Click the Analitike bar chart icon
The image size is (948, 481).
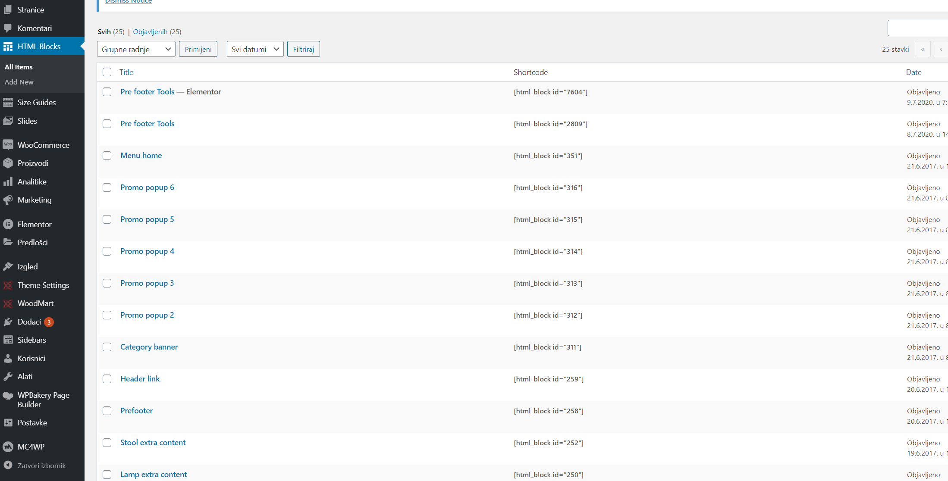(8, 182)
